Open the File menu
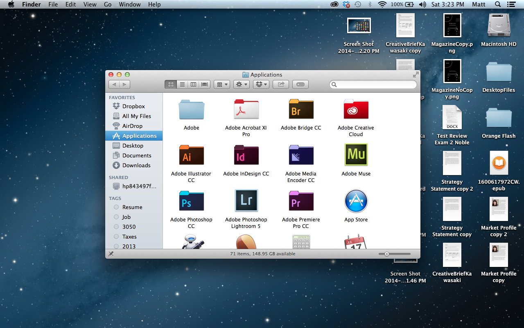The height and width of the screenshot is (328, 524). tap(53, 5)
